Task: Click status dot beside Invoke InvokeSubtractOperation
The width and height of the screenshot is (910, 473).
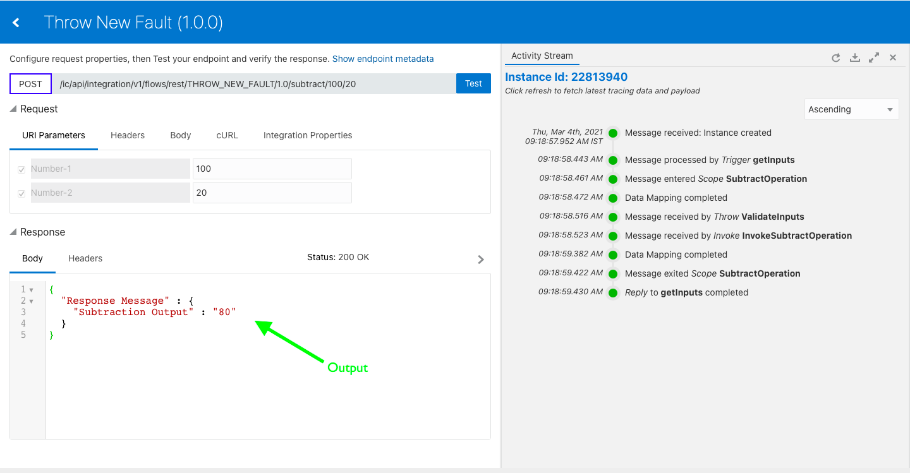Action: click(x=613, y=236)
